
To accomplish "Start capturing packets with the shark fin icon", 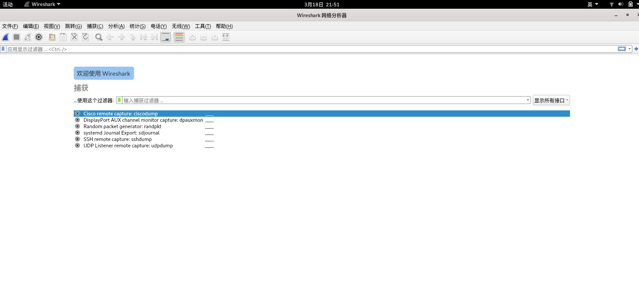I will click(x=6, y=37).
